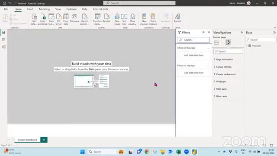Open the File menu

point(6,9)
